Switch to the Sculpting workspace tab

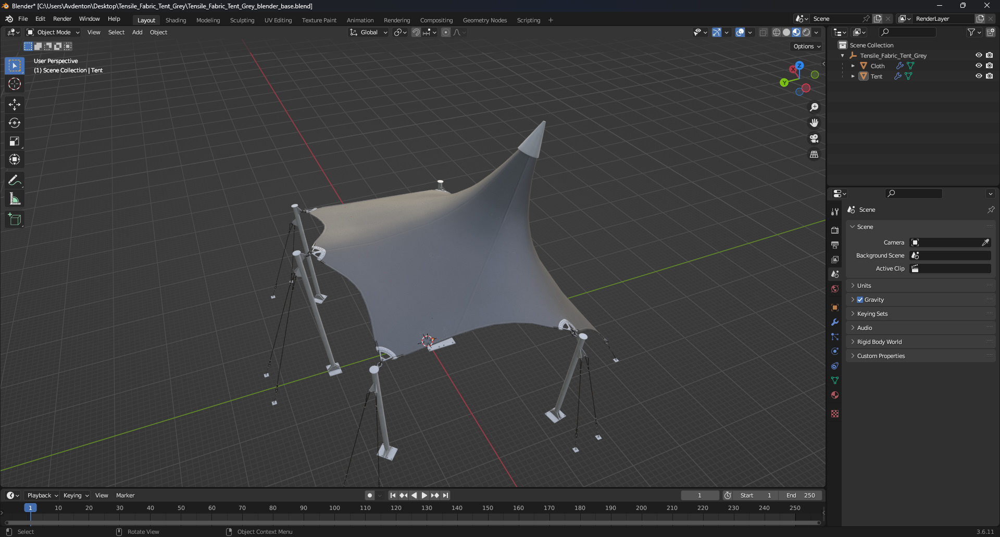tap(242, 20)
